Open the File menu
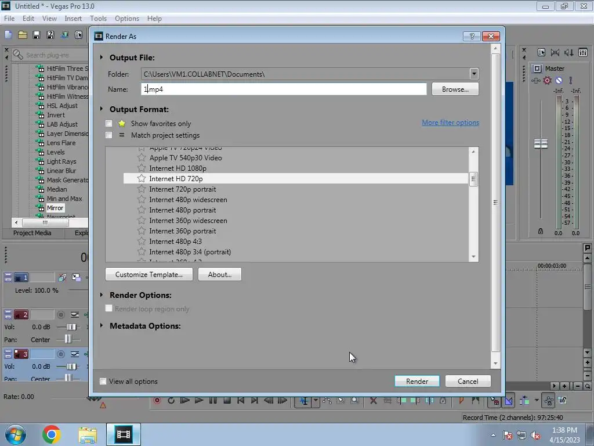 (x=9, y=18)
